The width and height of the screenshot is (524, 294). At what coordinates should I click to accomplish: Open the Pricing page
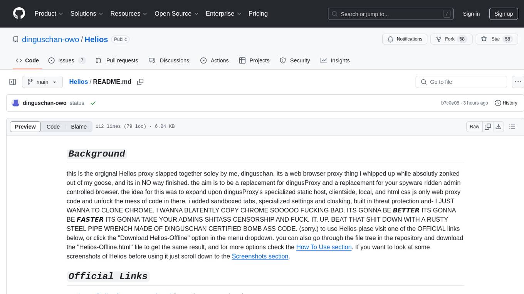(x=258, y=13)
